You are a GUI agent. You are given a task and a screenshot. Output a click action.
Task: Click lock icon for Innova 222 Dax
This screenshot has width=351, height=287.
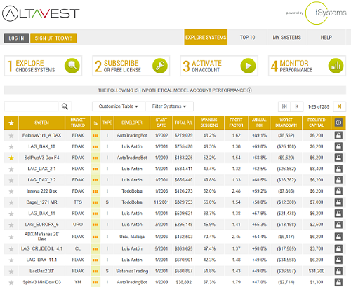[338, 191]
